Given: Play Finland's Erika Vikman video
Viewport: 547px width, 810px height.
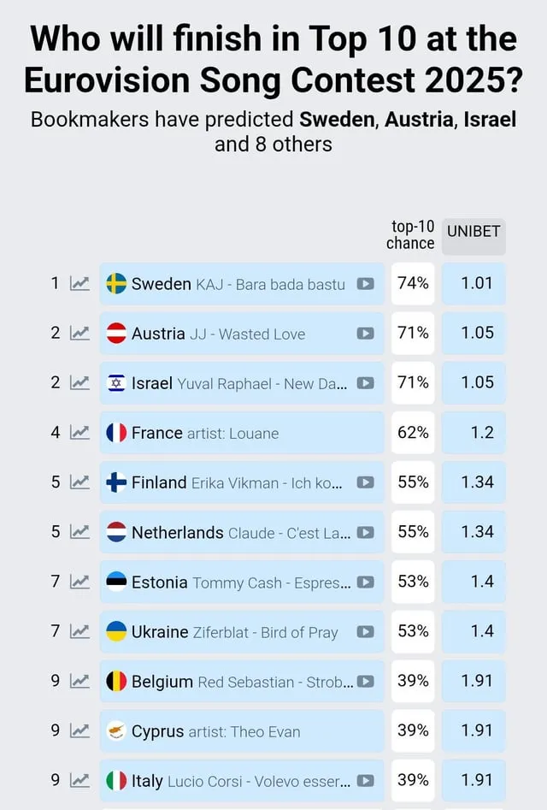Looking at the screenshot, I should click(x=365, y=482).
